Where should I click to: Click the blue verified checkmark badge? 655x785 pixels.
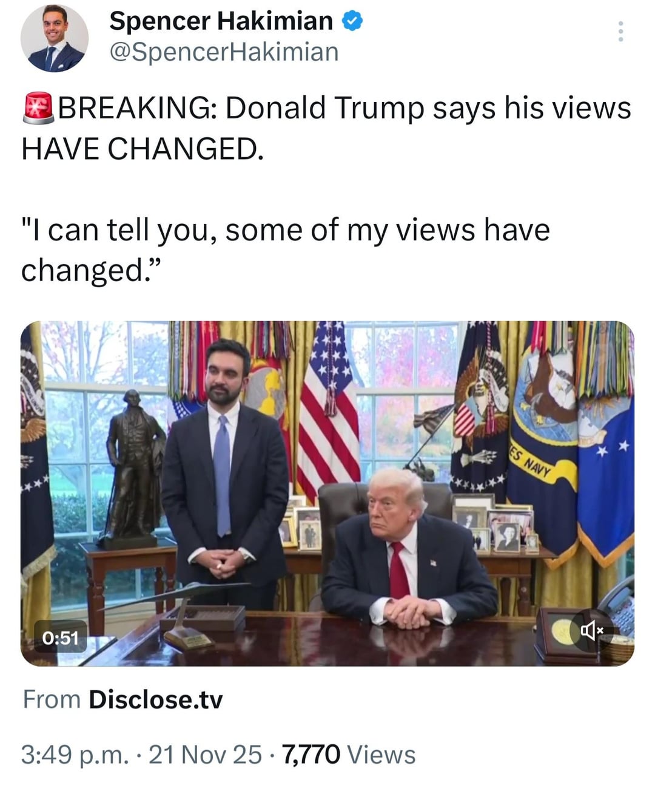(x=352, y=22)
